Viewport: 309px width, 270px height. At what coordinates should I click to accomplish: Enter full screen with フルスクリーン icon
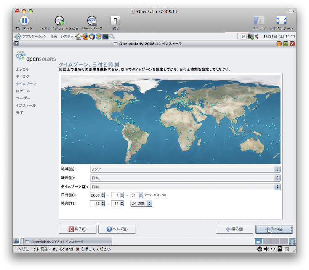tap(281, 21)
